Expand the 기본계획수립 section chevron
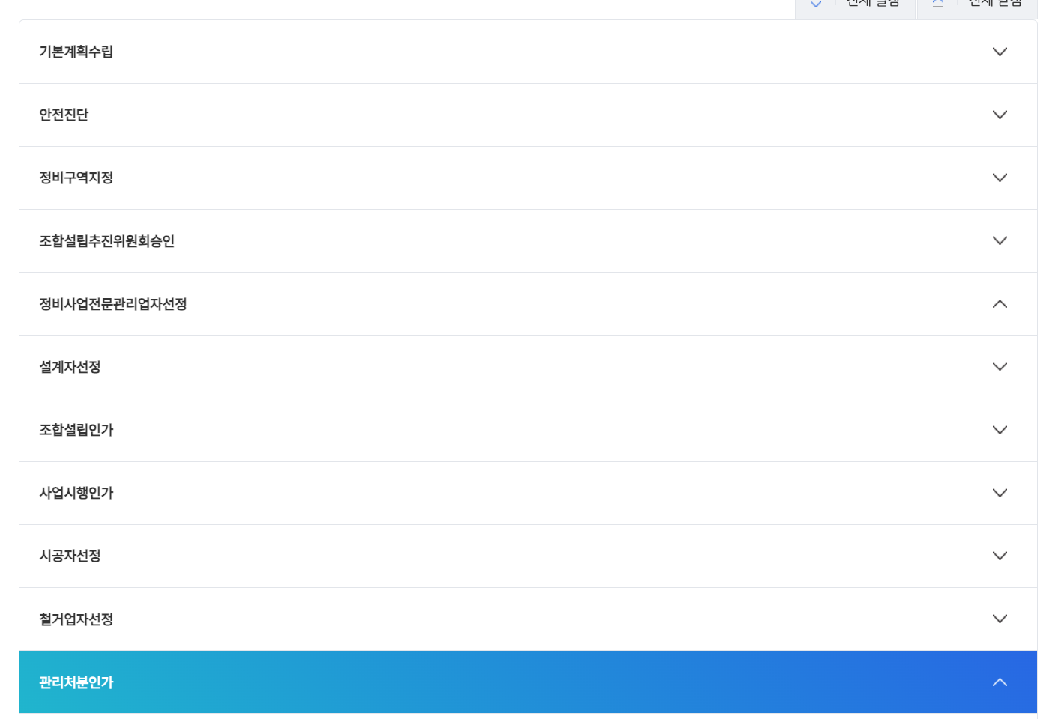This screenshot has width=1058, height=719. pos(1000,52)
